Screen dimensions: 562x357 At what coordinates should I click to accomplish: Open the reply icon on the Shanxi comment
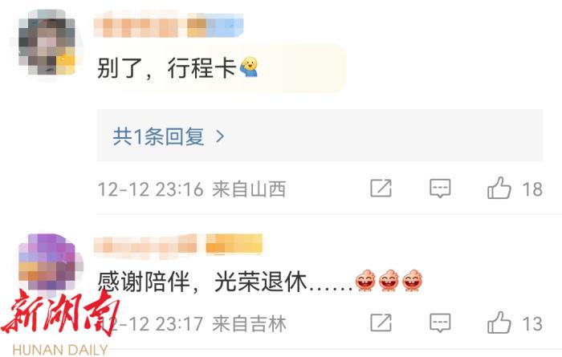pyautogui.click(x=440, y=188)
